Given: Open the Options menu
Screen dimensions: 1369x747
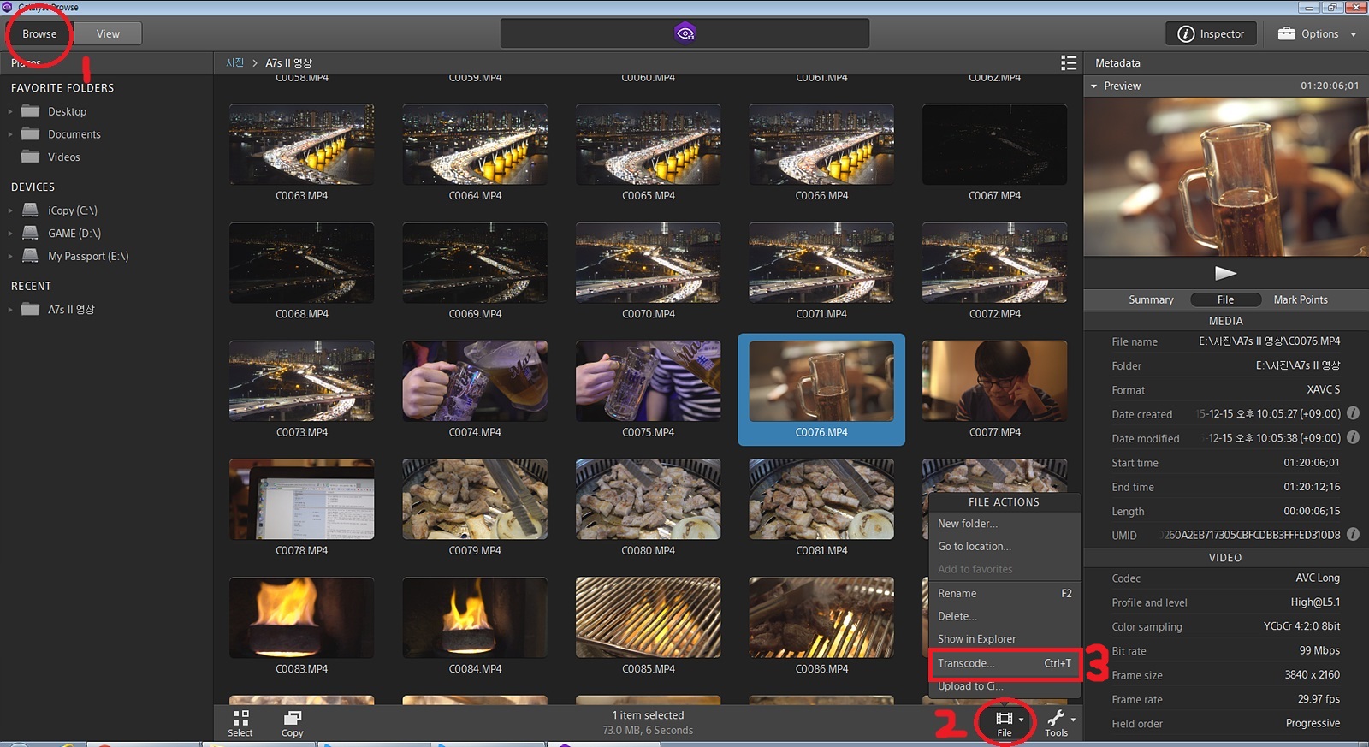Looking at the screenshot, I should point(1316,33).
